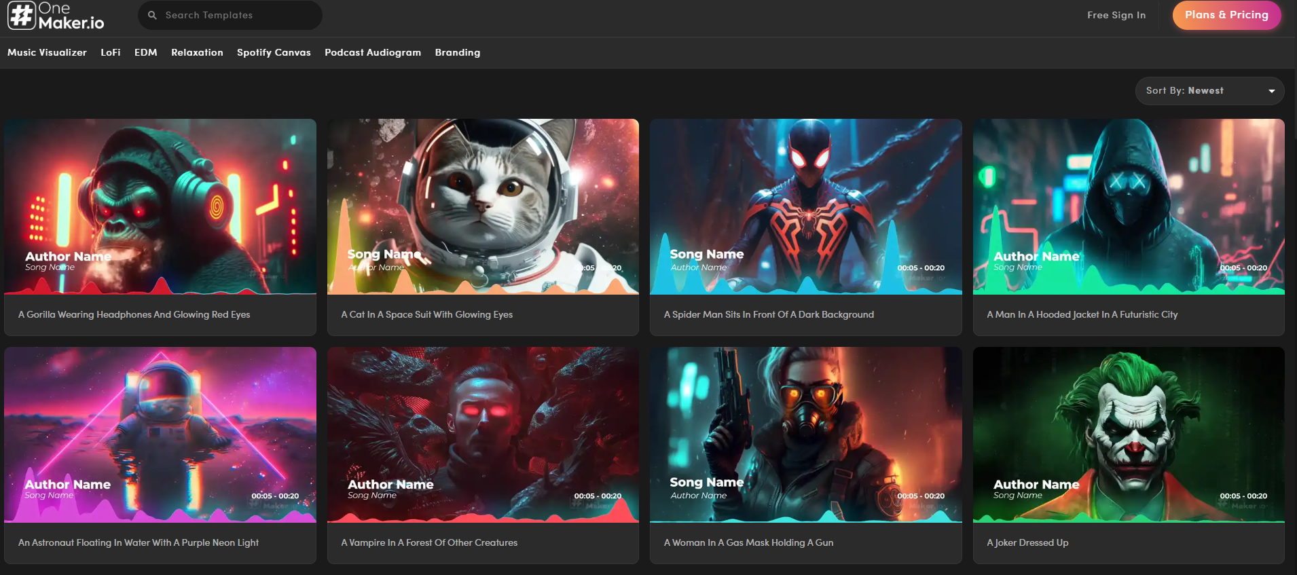Click the Plans & Pricing button
The width and height of the screenshot is (1297, 575).
[x=1226, y=15]
